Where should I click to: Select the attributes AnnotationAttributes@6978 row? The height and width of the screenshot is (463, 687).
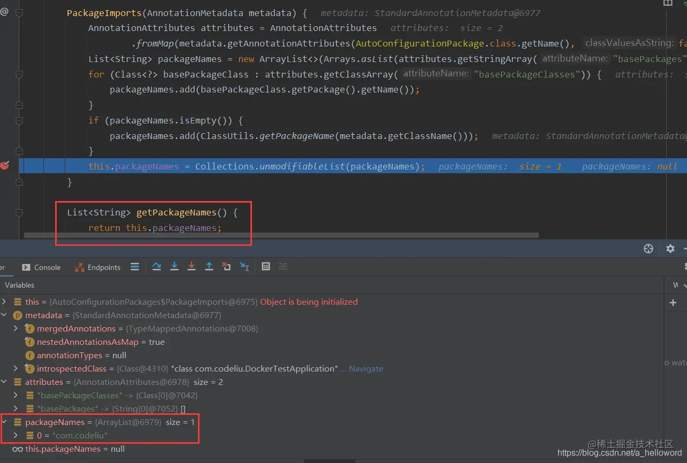pos(332,382)
